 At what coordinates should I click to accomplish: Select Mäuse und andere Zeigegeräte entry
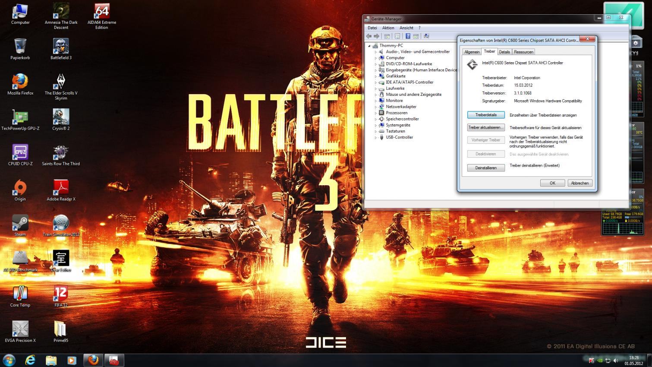pos(413,95)
